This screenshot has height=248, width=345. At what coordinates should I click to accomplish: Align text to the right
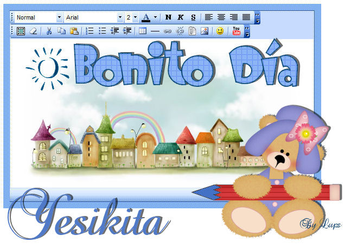pos(234,17)
